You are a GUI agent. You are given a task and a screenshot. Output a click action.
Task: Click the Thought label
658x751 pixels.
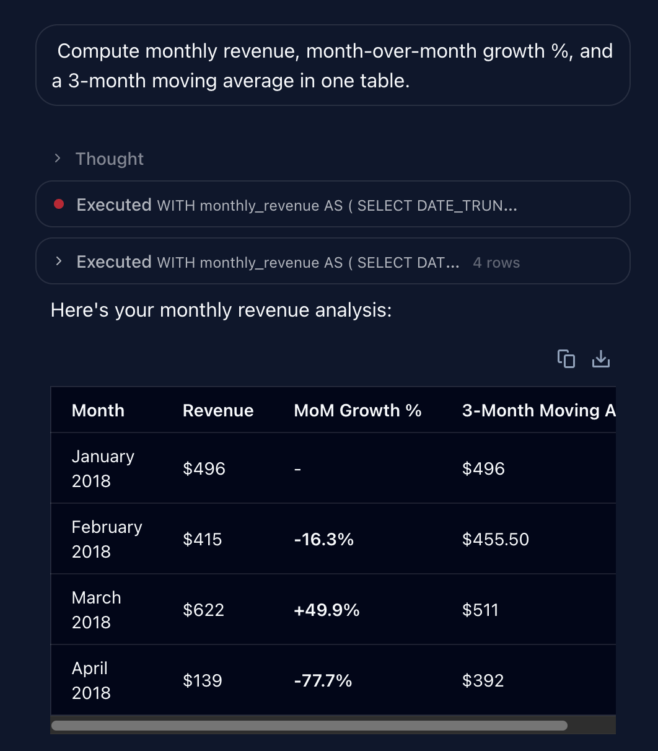[110, 159]
